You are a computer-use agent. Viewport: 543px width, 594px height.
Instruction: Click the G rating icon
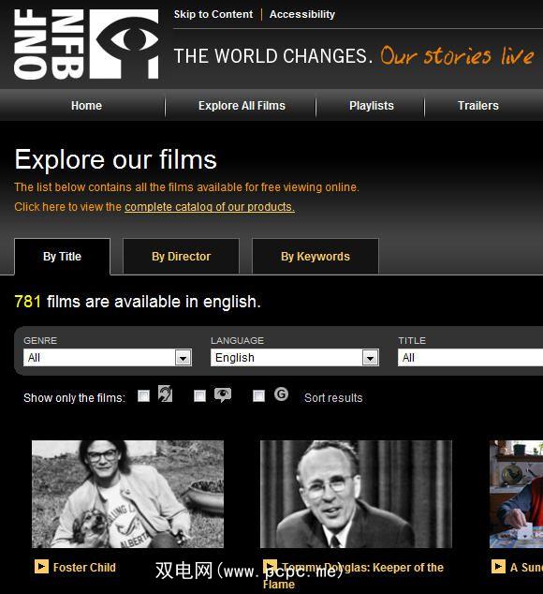point(282,394)
